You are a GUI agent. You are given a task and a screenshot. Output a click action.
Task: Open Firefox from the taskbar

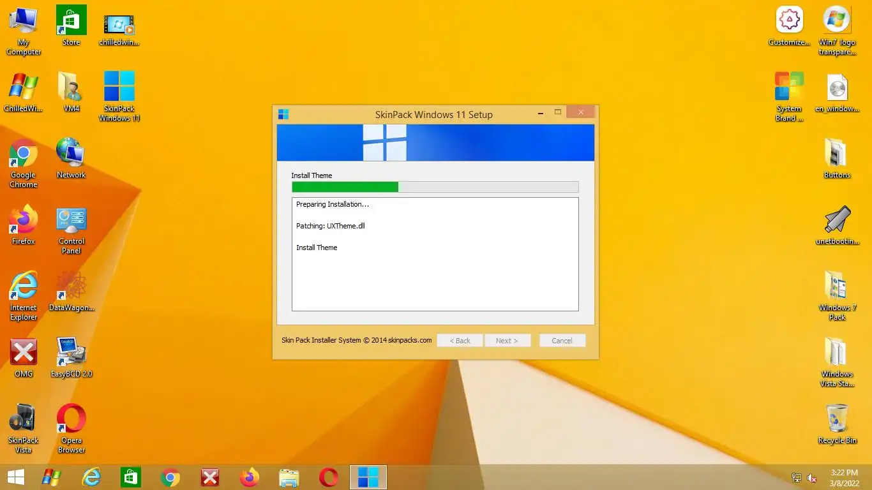(250, 477)
